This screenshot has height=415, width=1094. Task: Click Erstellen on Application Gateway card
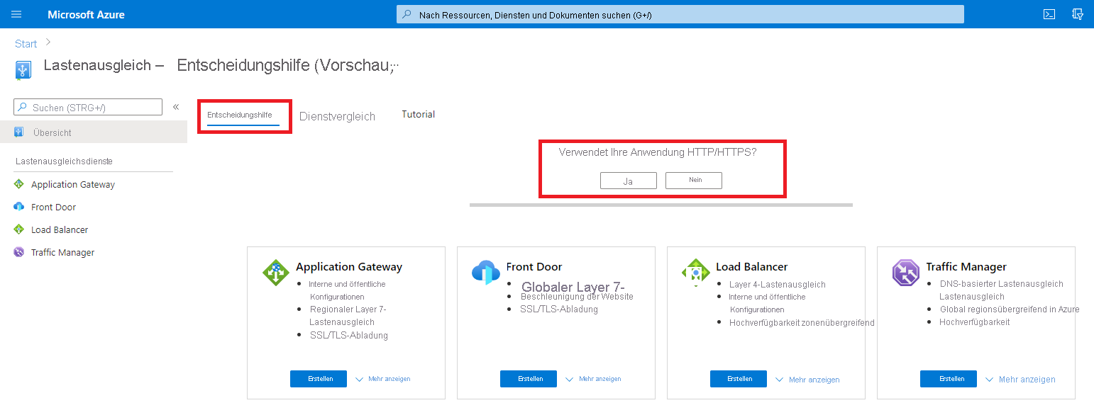(x=319, y=379)
